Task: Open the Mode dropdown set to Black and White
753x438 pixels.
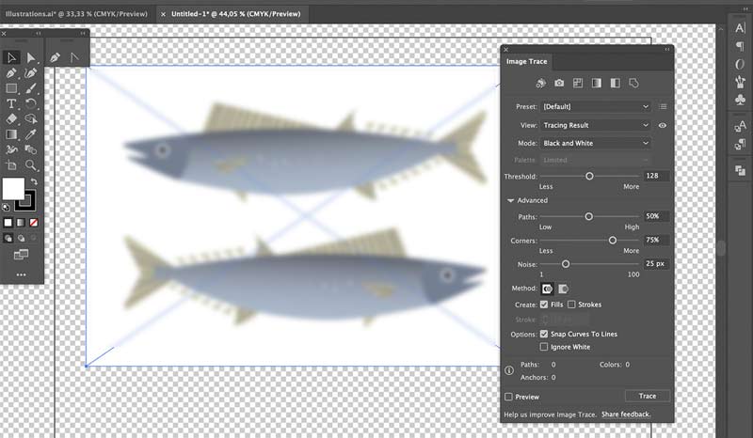Action: 596,143
